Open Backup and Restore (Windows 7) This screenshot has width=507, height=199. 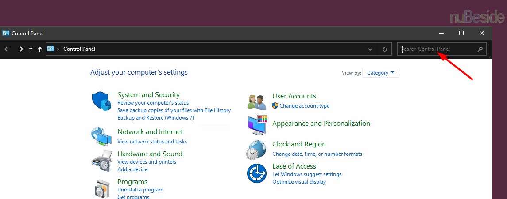pyautogui.click(x=155, y=118)
